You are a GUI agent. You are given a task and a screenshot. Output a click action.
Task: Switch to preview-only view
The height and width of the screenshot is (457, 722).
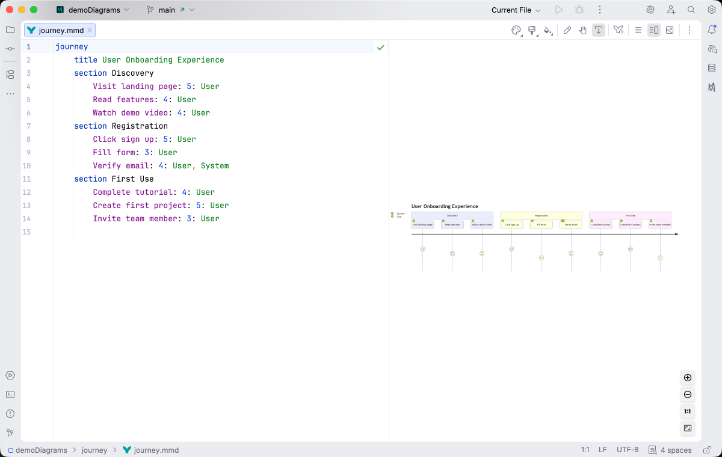[x=670, y=30]
